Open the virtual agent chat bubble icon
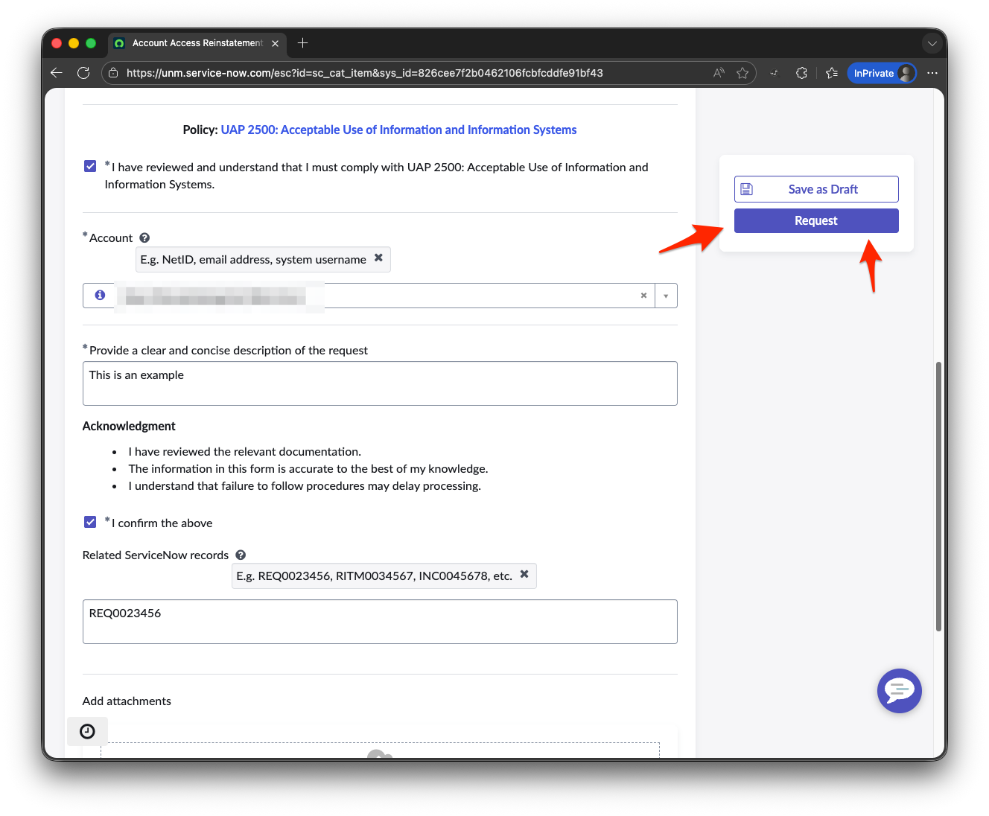This screenshot has height=816, width=989. click(x=900, y=691)
